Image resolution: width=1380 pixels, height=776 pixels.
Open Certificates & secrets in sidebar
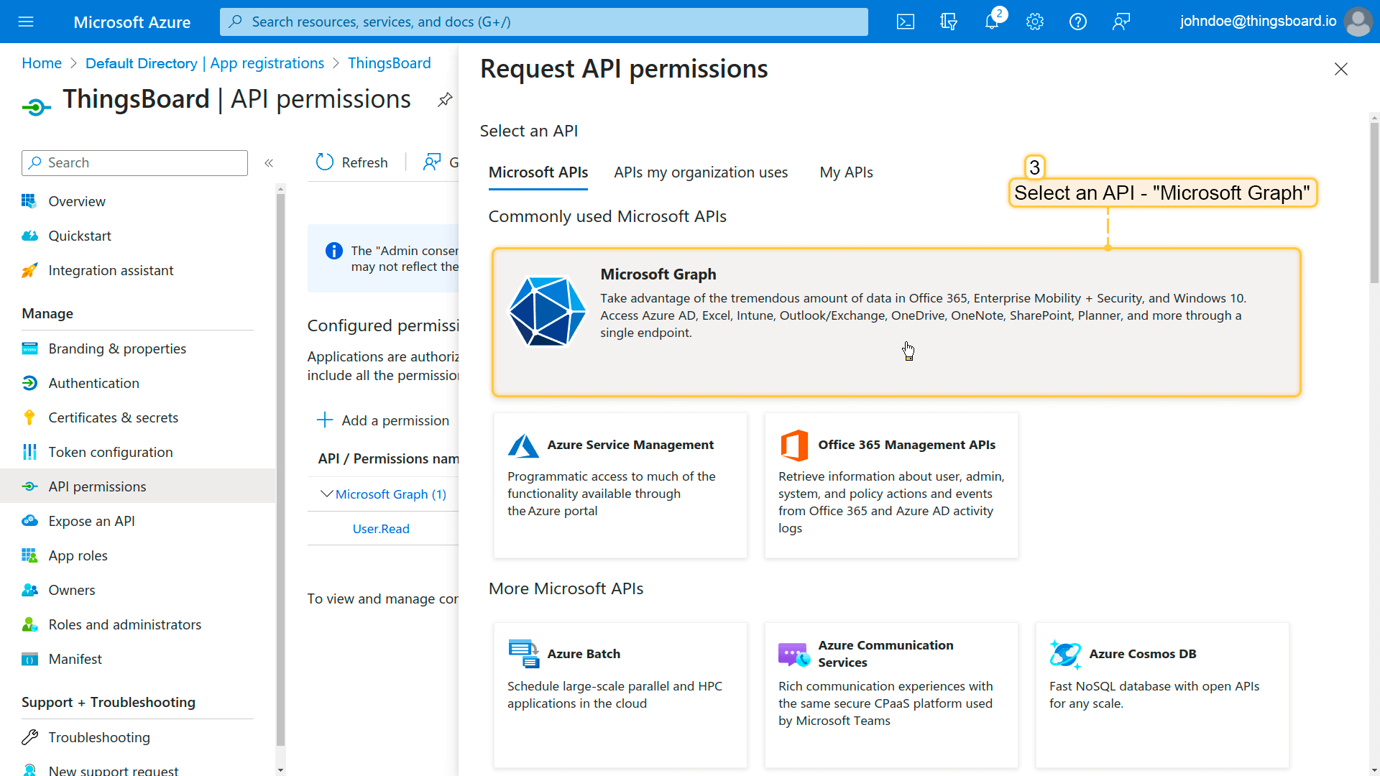coord(113,417)
